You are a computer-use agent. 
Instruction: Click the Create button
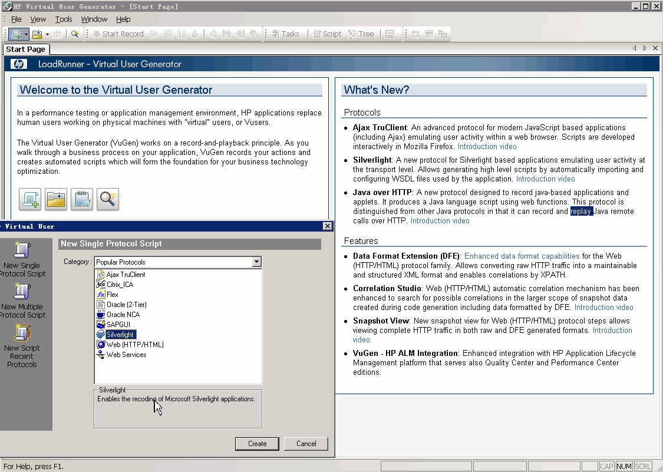(257, 444)
